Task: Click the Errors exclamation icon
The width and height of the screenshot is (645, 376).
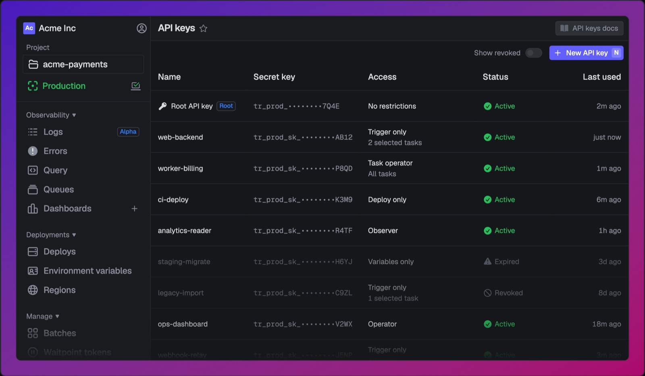Action: [33, 151]
